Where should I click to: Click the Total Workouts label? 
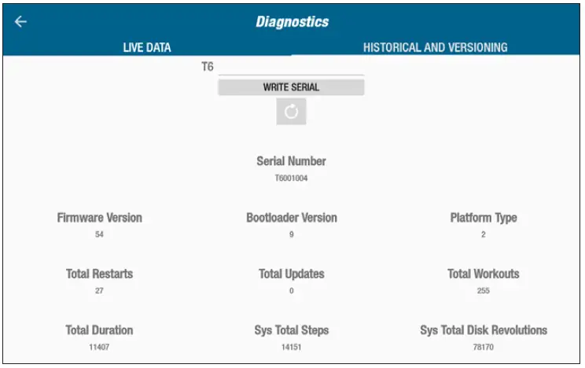pos(484,274)
